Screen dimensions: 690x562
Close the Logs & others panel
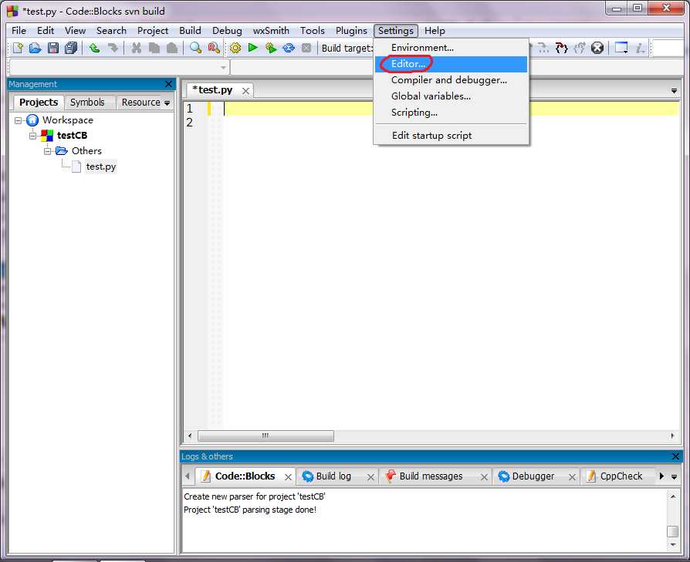tap(675, 456)
